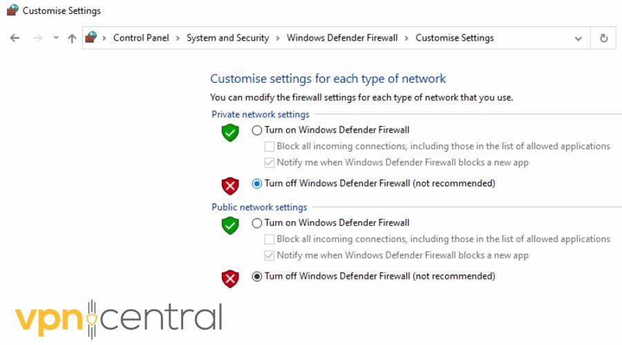Screen dimensions: 622x345
Task: Click the green shield under Private network
Action: point(230,132)
